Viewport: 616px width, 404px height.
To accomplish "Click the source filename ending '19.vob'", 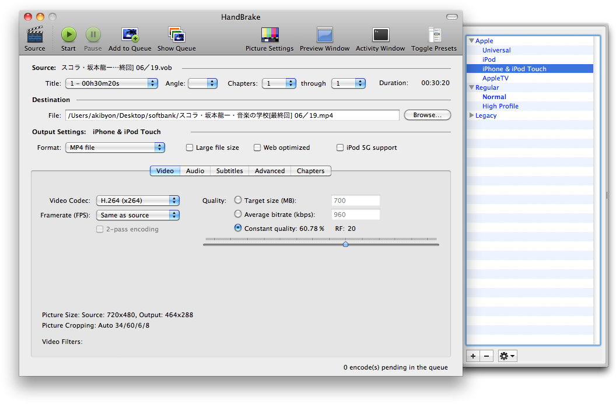I will coord(116,68).
